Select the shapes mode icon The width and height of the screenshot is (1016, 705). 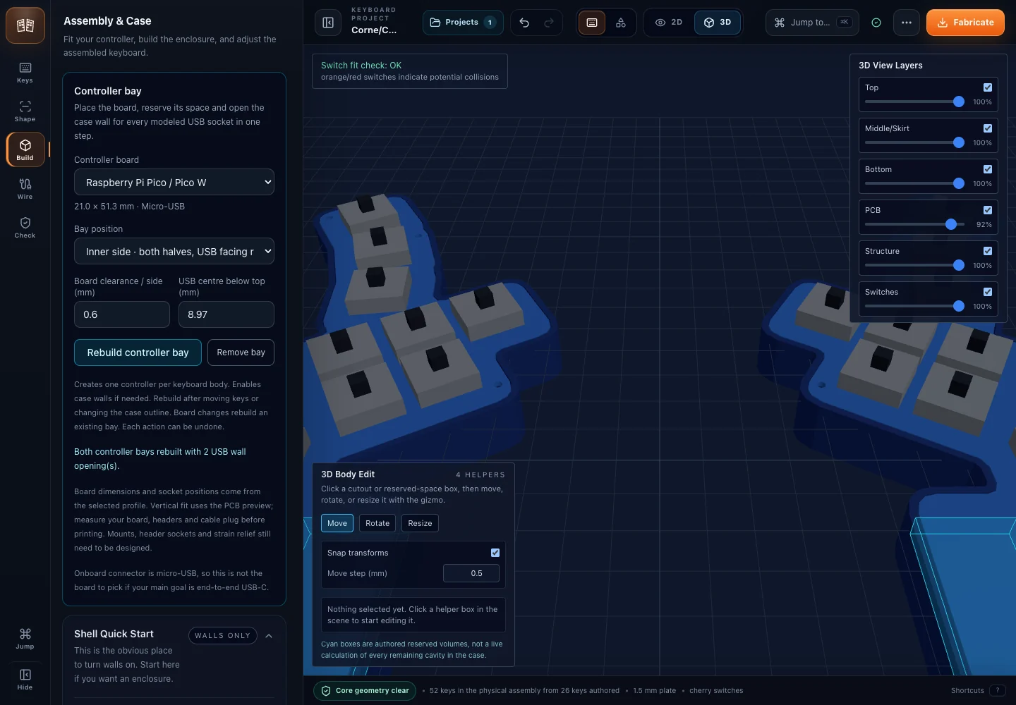click(x=621, y=23)
